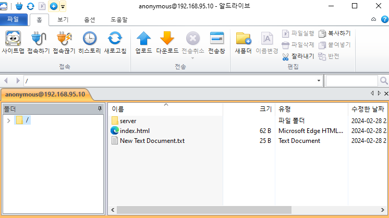Click the file list horizontal scrollbar thumb
This screenshot has height=218, width=389.
204,210
